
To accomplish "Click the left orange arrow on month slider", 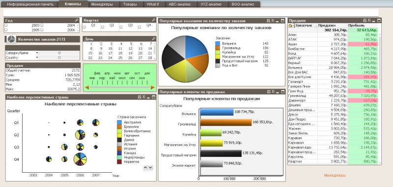I will tap(87, 88).
